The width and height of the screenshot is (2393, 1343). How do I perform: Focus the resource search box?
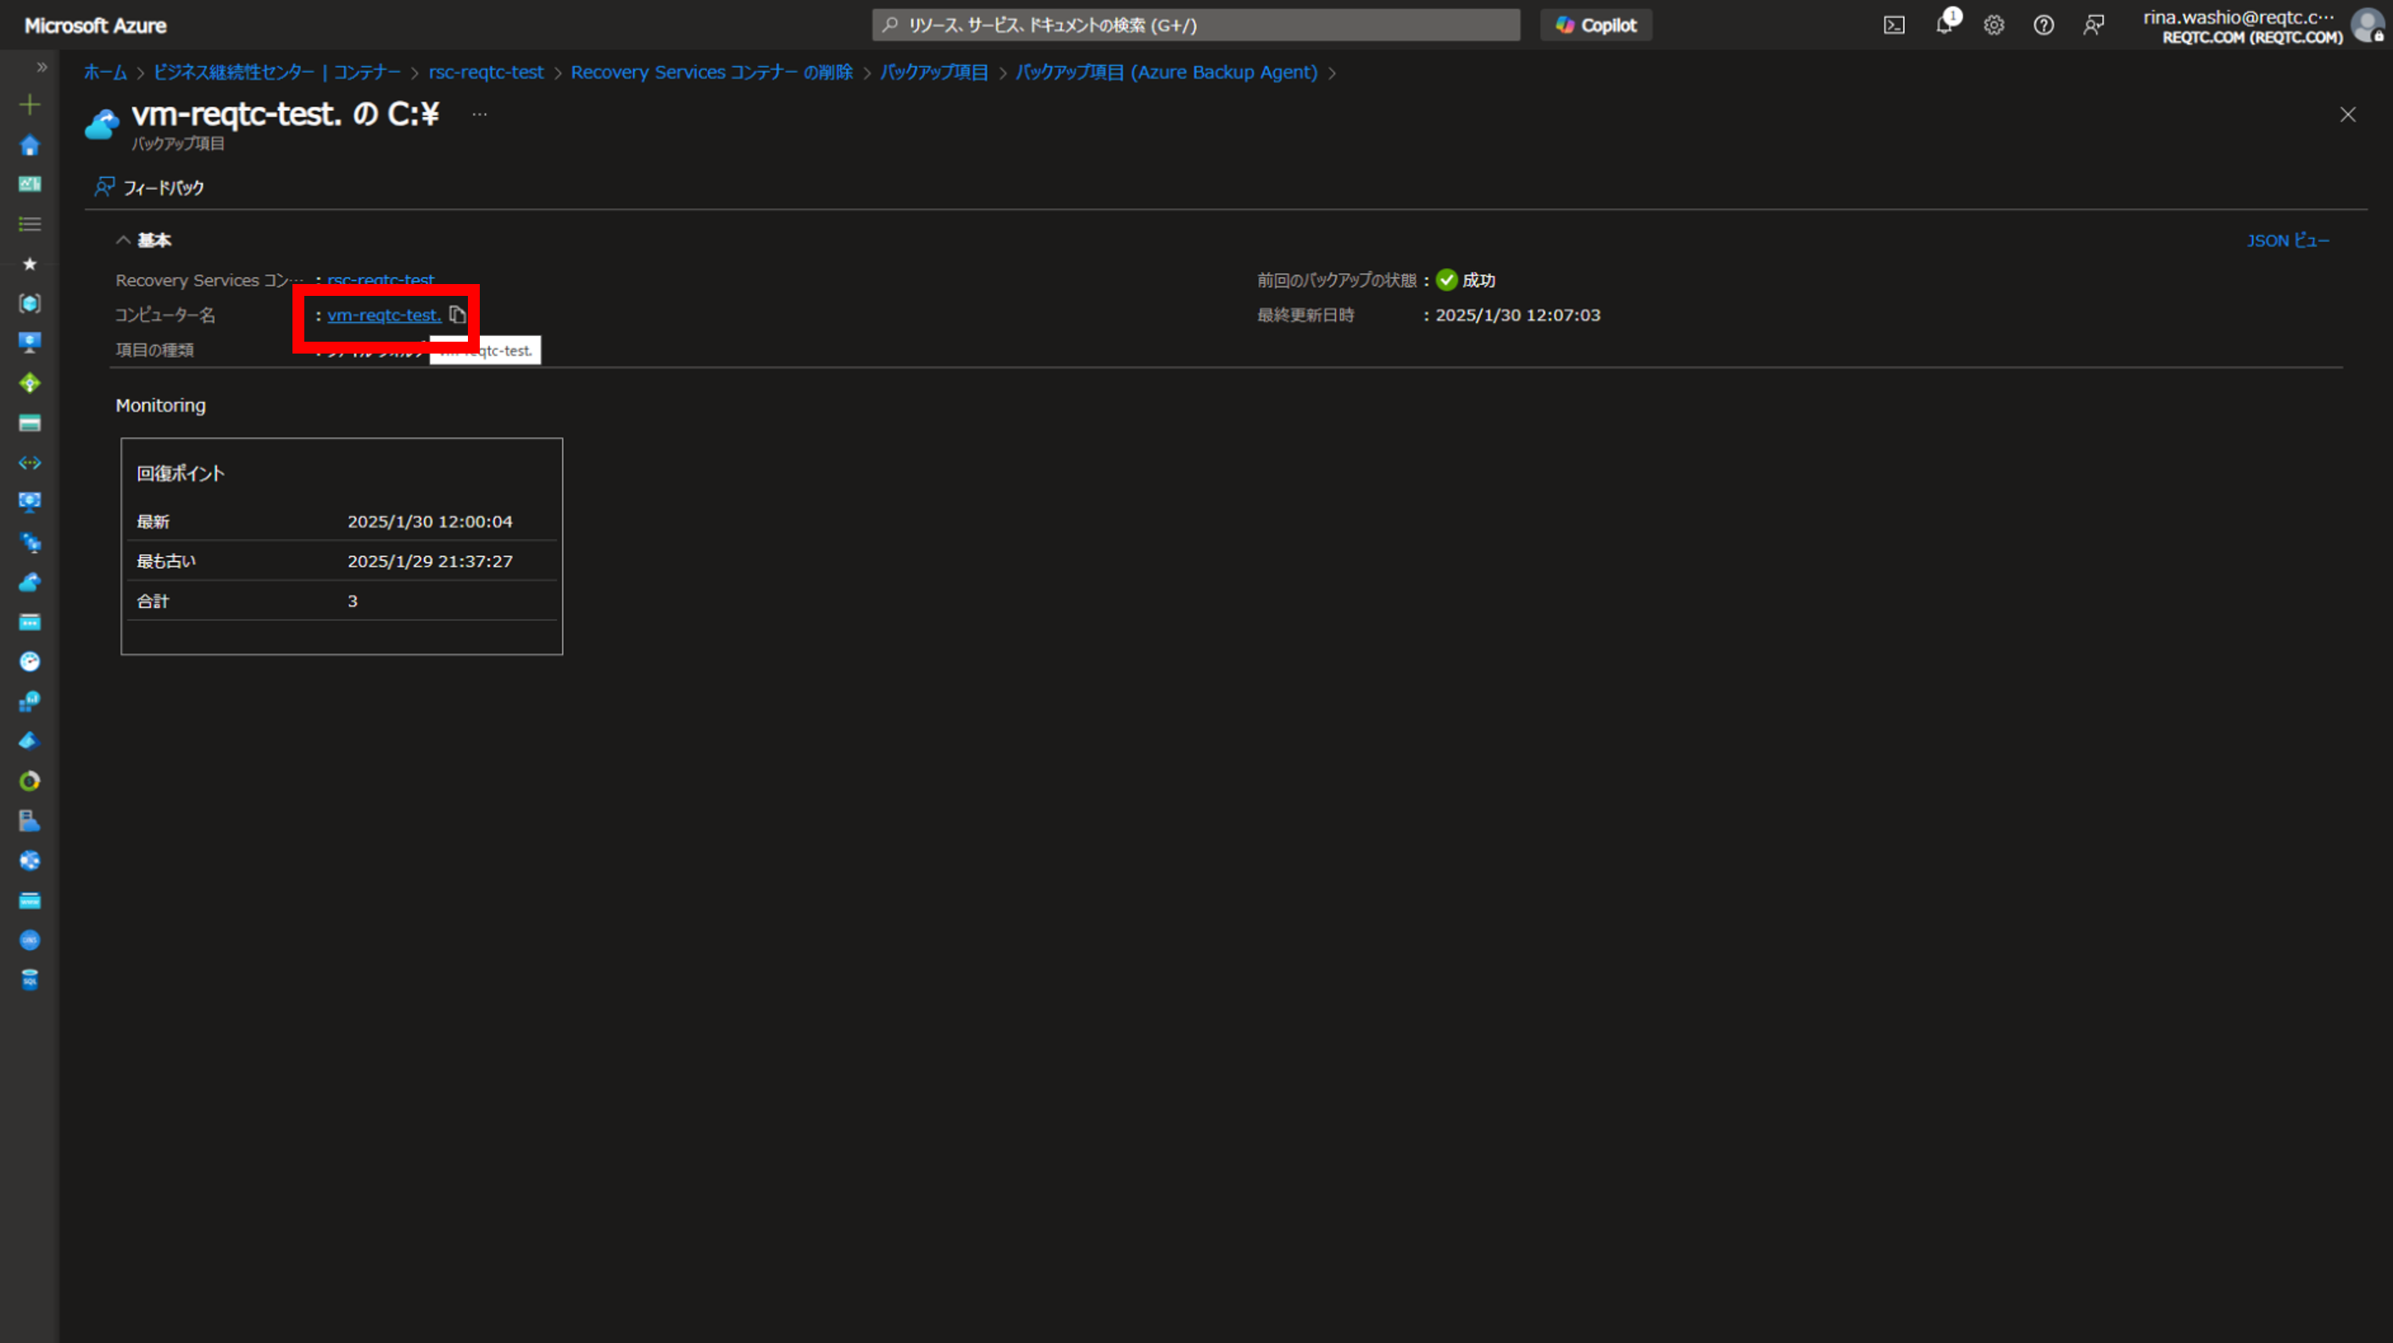click(x=1195, y=25)
